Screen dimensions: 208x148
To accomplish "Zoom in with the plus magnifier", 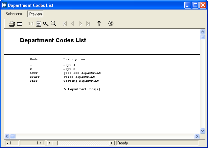I will click(46, 24).
